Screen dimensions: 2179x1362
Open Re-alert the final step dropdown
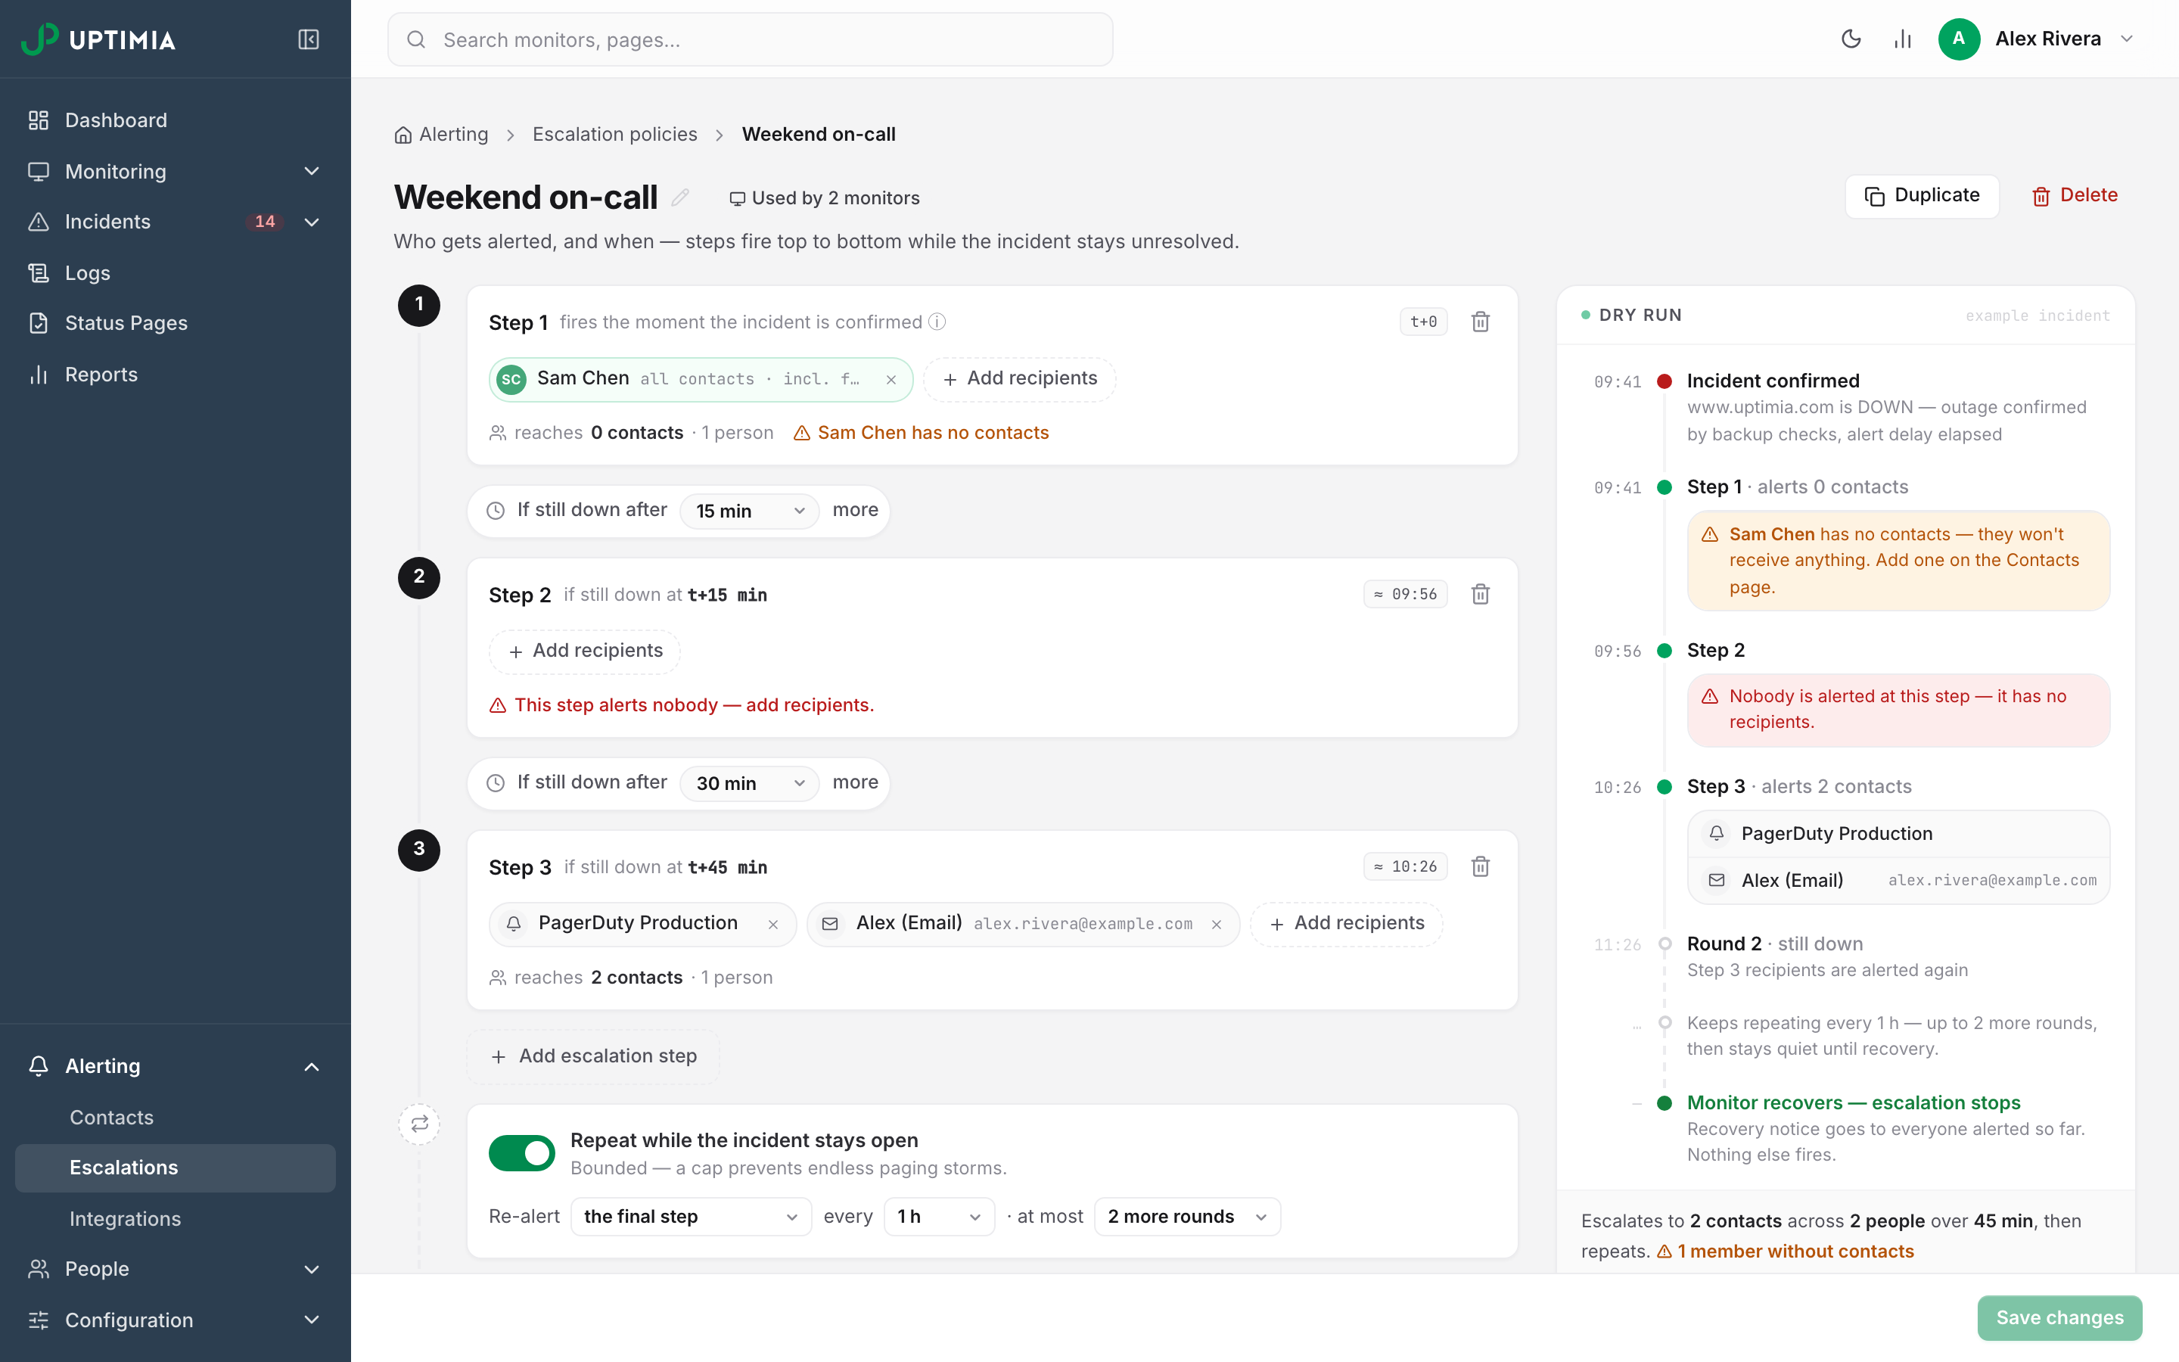[x=691, y=1217]
